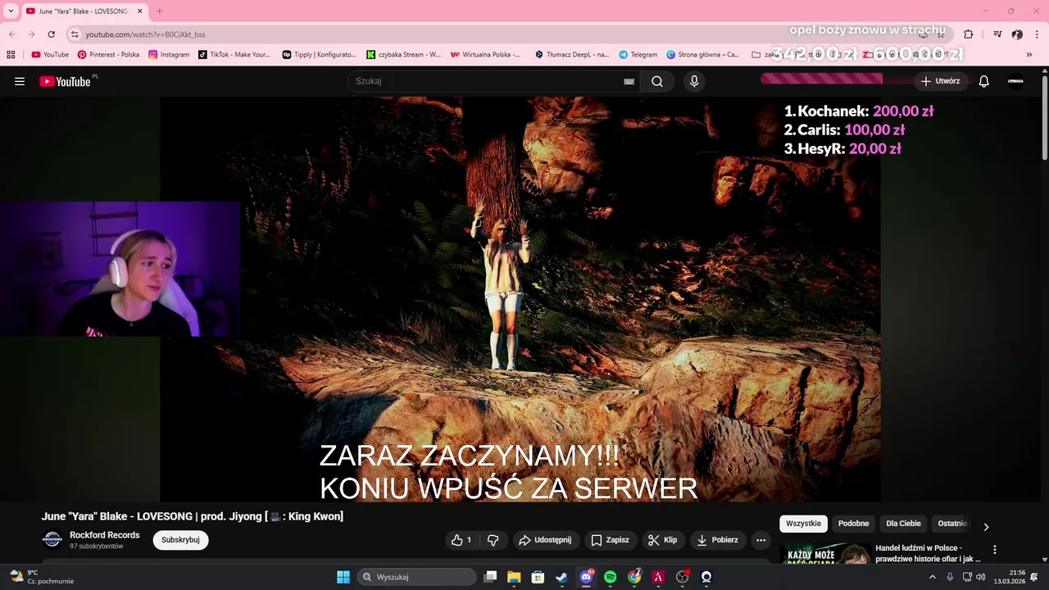This screenshot has height=590, width=1049.
Task: Click the magnifier search button
Action: 657,81
